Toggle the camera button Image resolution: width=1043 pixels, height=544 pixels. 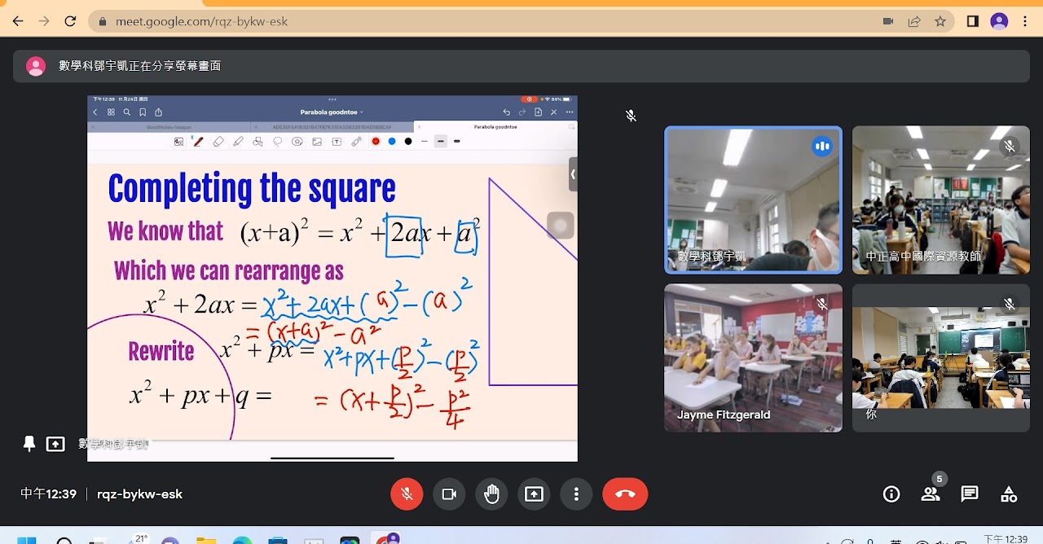tap(449, 494)
